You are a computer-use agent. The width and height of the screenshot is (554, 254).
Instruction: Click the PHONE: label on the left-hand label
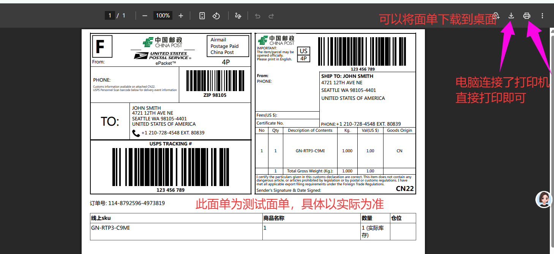point(102,80)
